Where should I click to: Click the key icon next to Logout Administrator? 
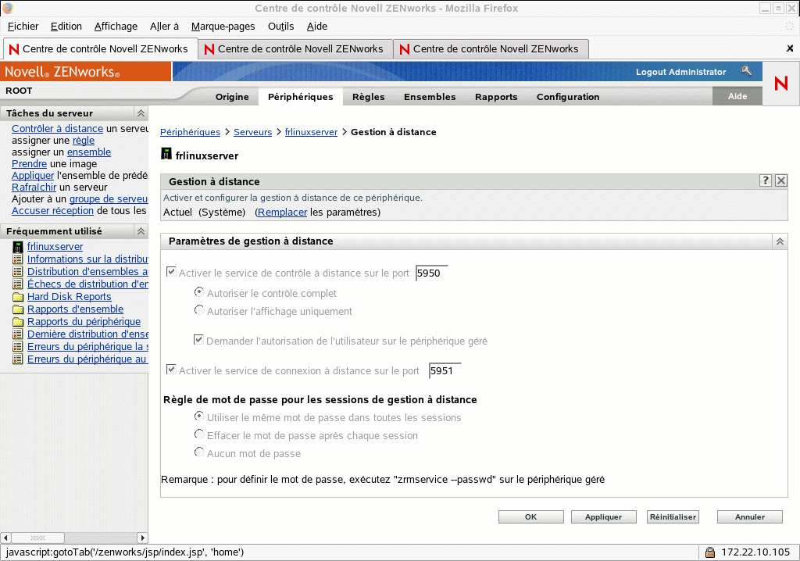pos(746,71)
